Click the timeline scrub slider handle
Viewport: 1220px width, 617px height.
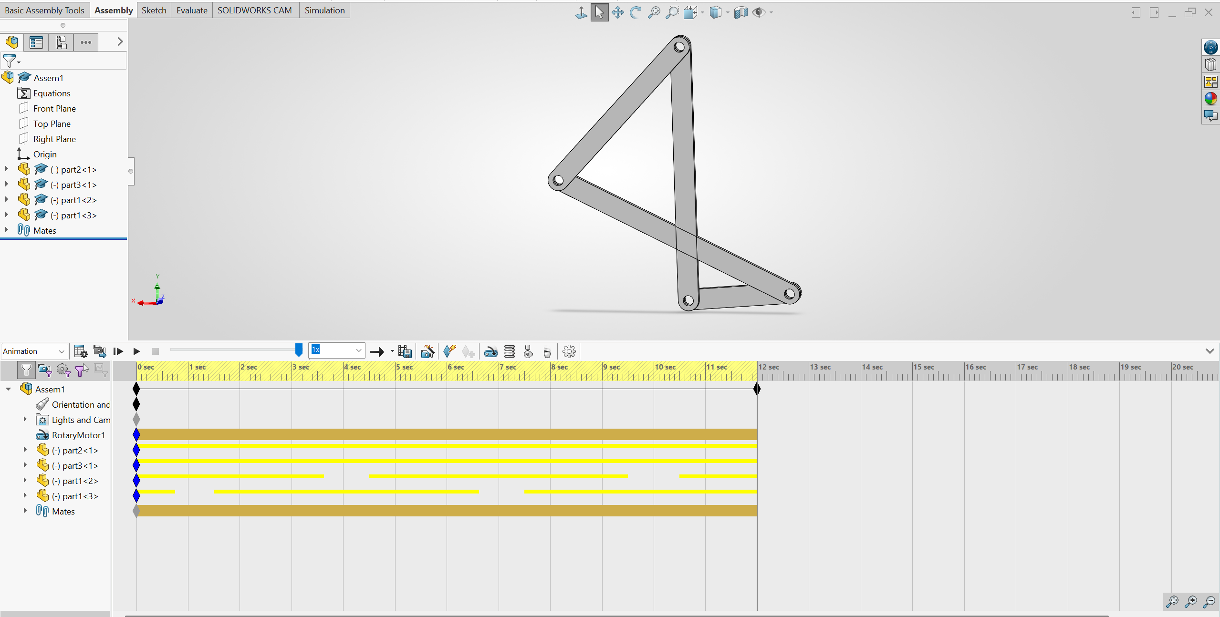[299, 350]
